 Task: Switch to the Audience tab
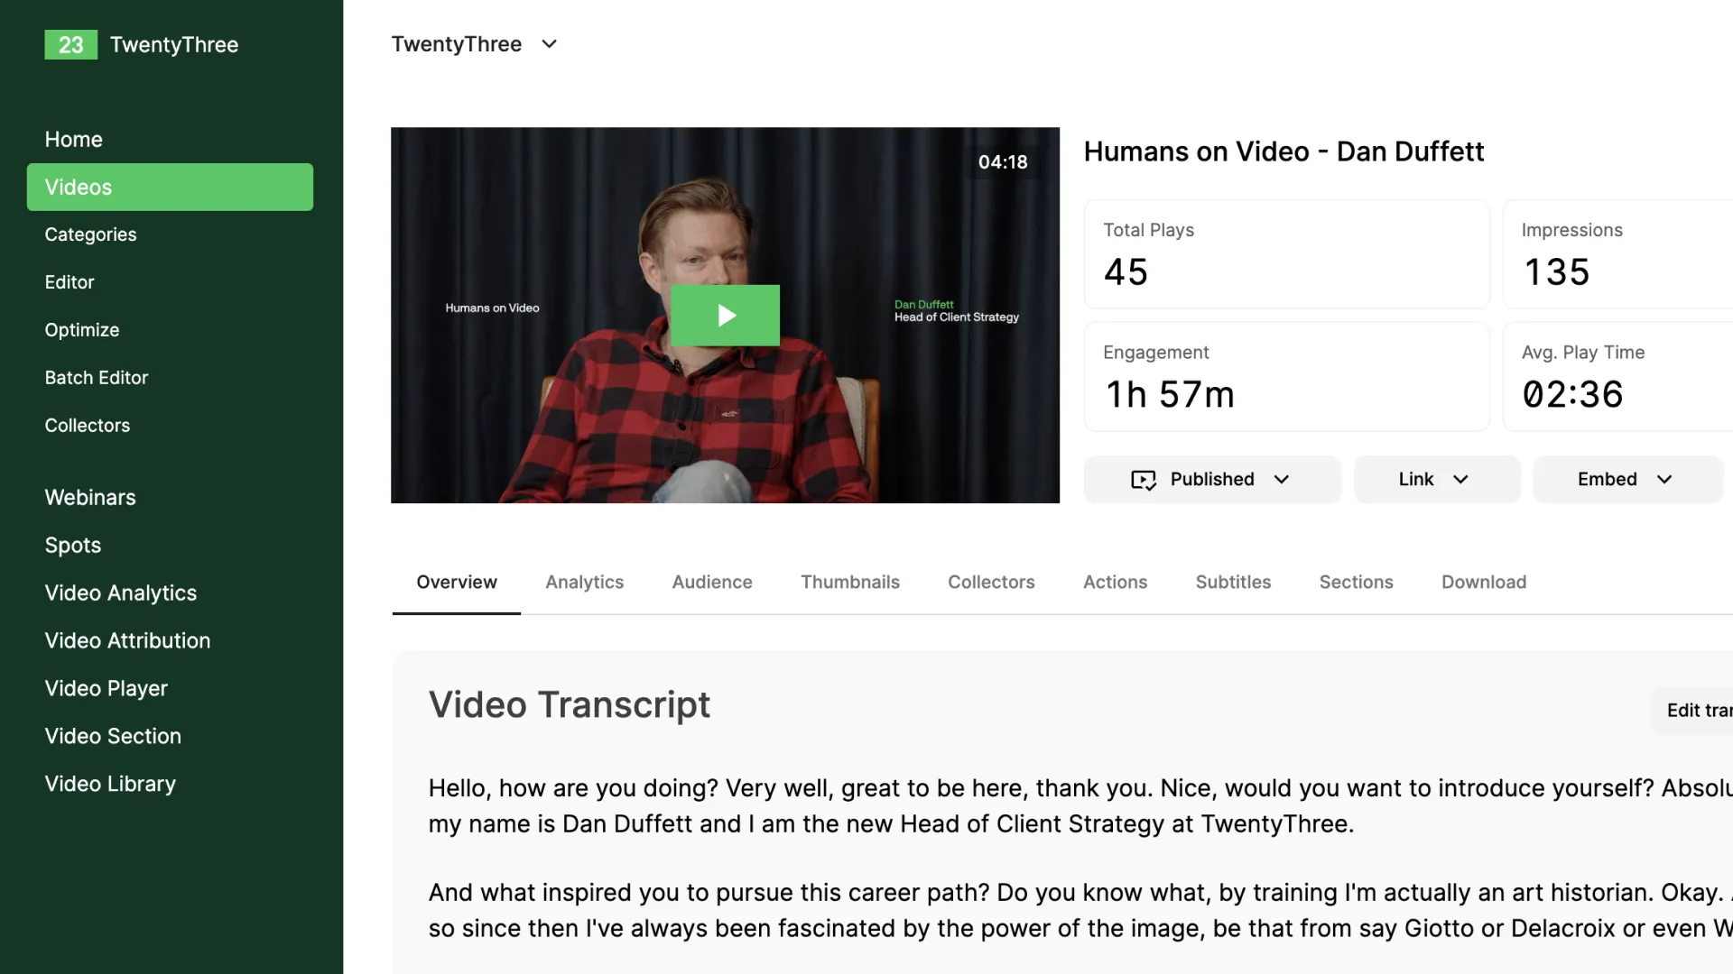[712, 583]
